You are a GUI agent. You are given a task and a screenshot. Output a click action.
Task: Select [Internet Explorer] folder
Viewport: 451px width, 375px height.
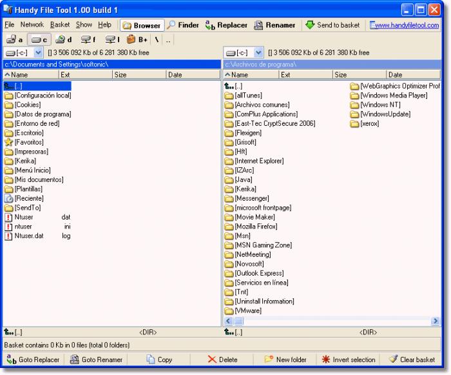pos(254,161)
